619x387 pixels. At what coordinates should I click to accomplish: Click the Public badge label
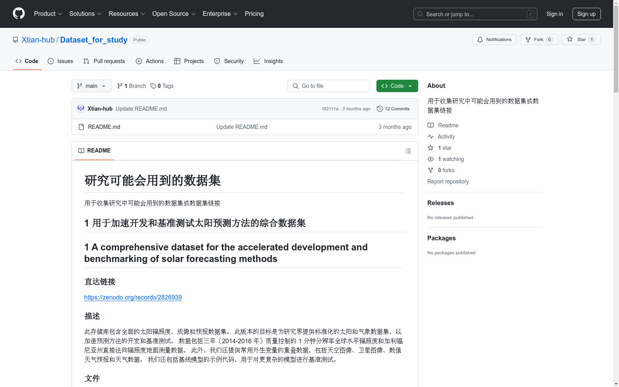[140, 40]
